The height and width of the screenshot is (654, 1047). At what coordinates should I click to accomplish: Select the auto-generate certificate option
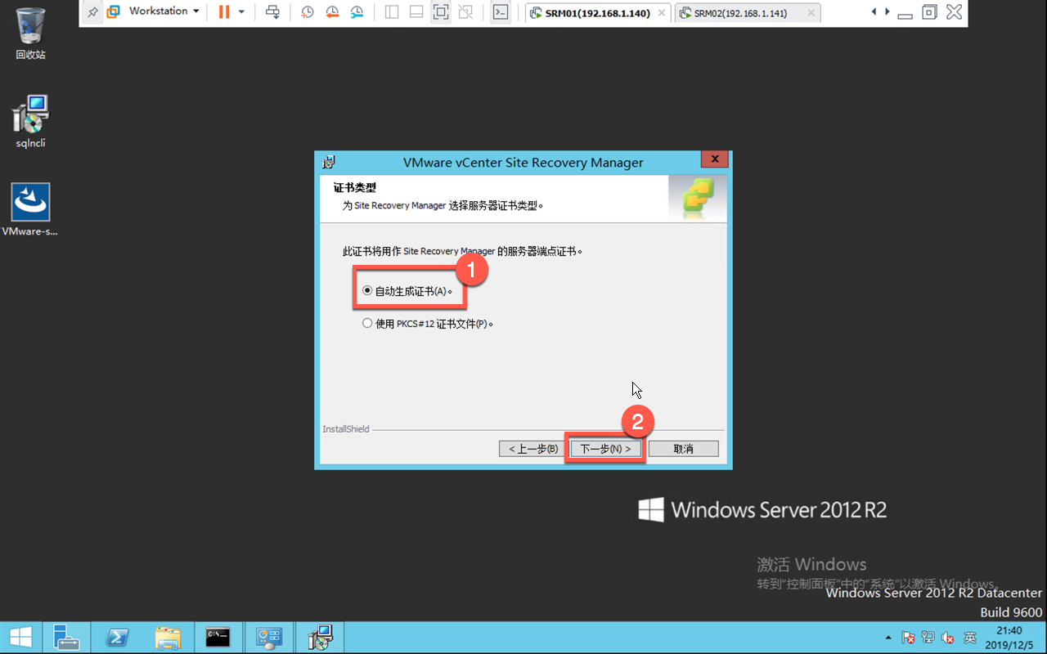[407, 291]
